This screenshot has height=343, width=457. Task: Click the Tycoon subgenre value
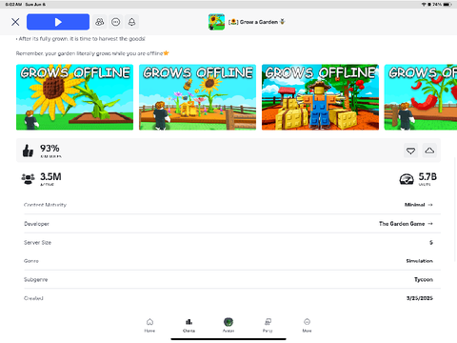(424, 279)
